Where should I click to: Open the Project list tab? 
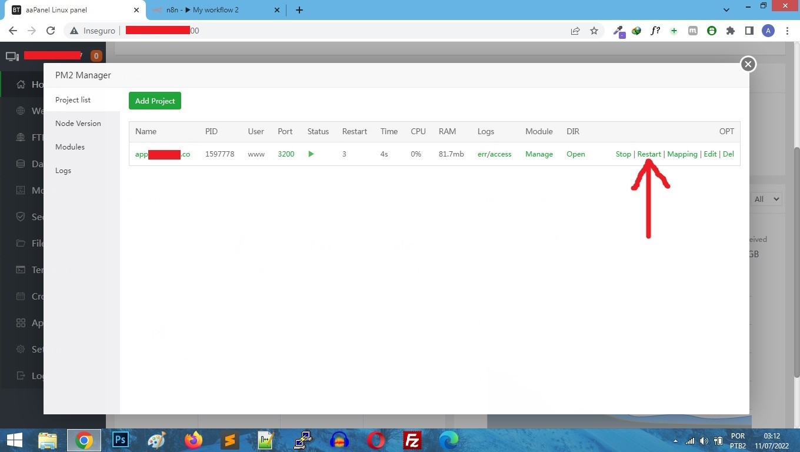(73, 99)
